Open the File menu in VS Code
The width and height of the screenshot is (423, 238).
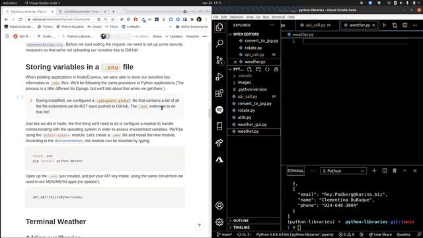coord(215,17)
